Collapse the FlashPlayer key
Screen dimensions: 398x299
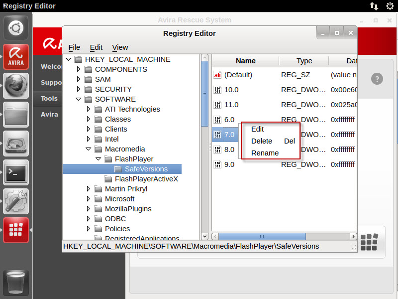pyautogui.click(x=98, y=159)
